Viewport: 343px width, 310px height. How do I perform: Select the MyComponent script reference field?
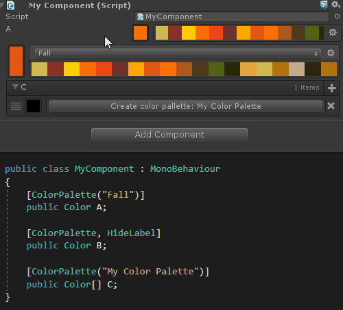tap(231, 16)
